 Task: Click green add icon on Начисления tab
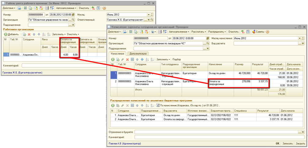point(113,59)
